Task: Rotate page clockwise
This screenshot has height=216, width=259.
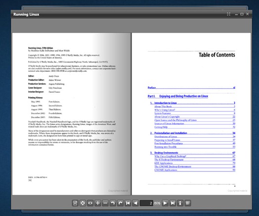Action: click(121, 203)
